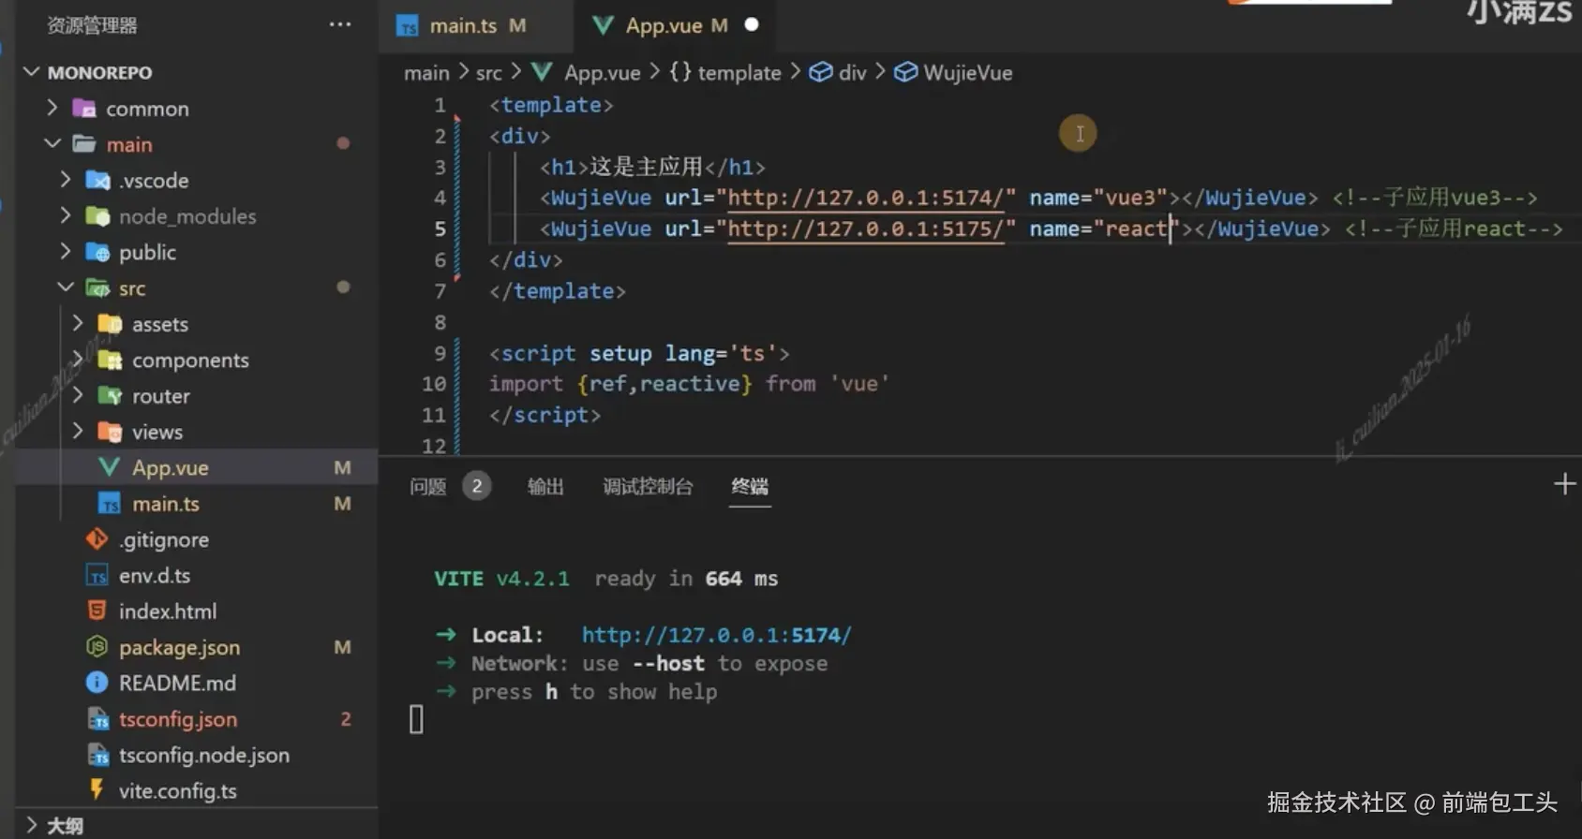1582x839 pixels.
Task: Open the explorer panel more actions ellipsis
Action: (x=340, y=24)
